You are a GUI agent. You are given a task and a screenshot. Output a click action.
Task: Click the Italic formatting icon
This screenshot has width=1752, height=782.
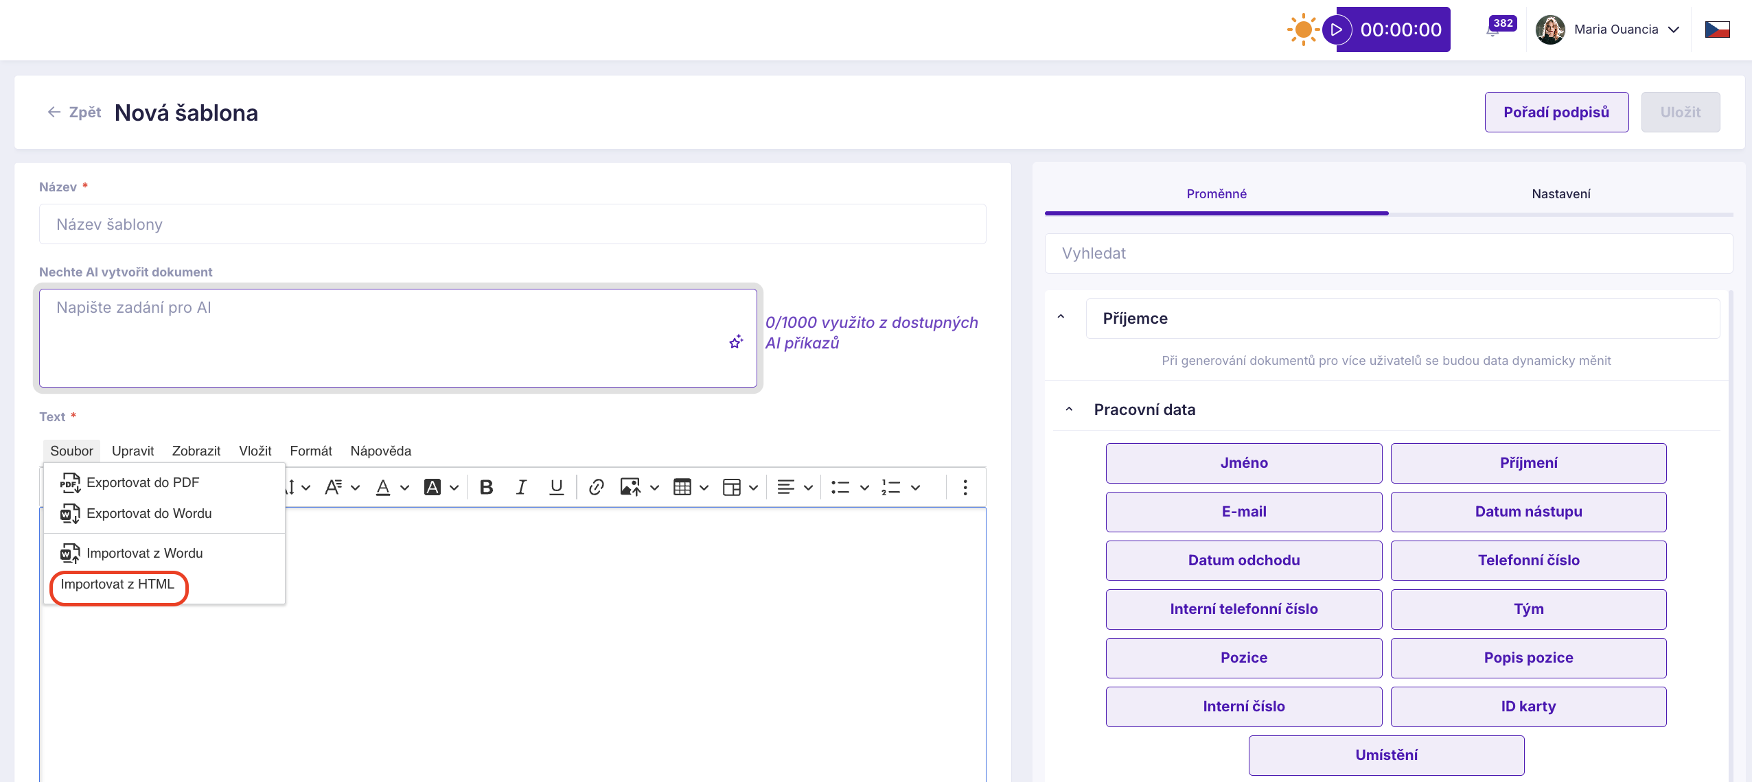(521, 487)
